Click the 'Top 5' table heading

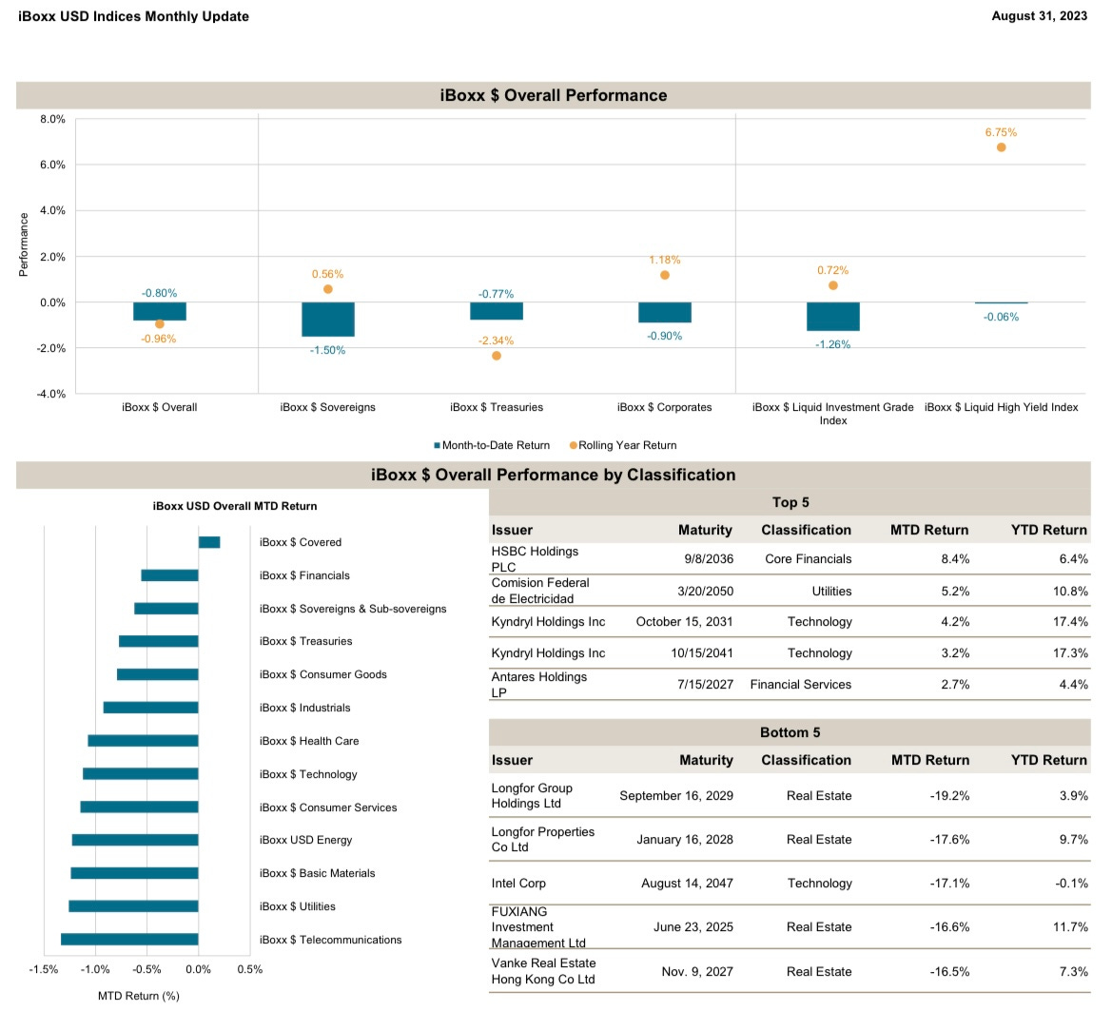coord(790,503)
